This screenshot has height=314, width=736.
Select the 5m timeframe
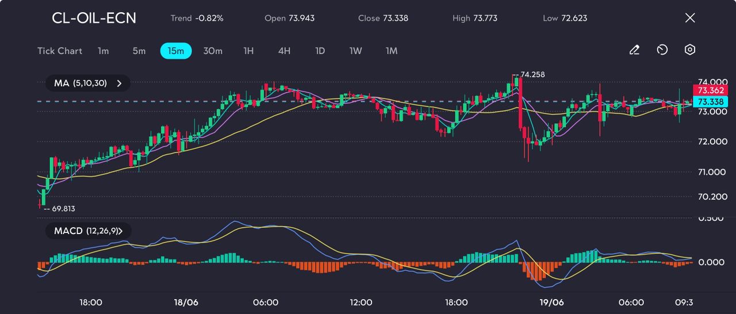(139, 51)
